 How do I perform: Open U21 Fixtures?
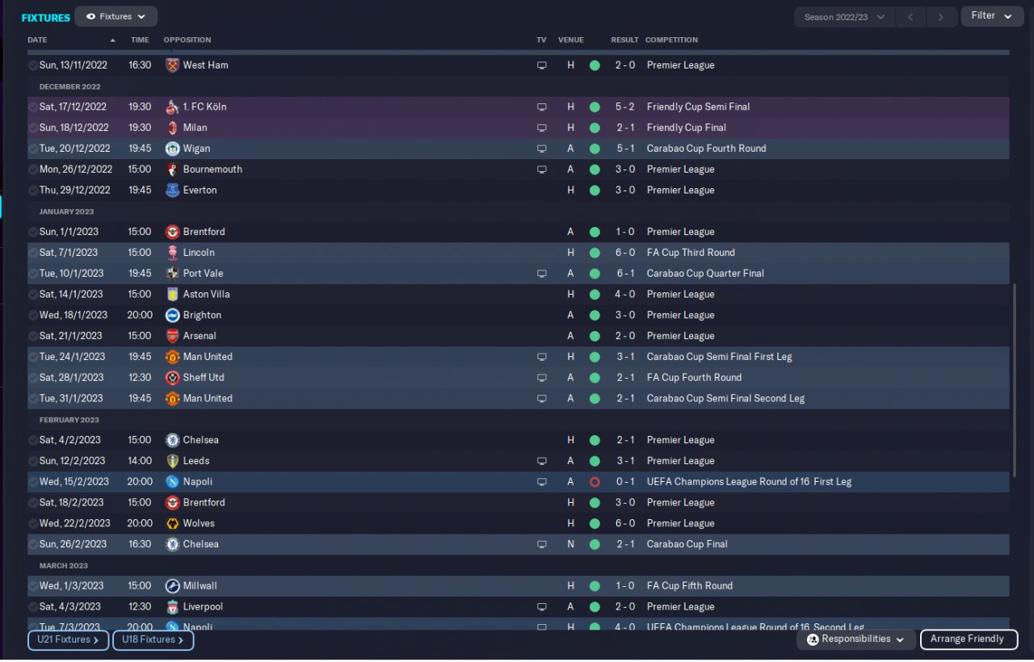(x=68, y=639)
